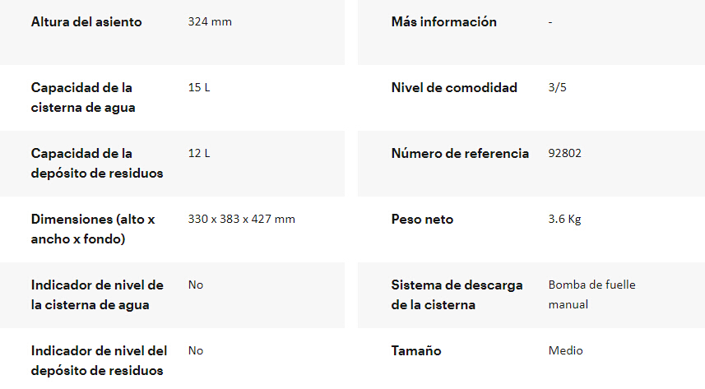
Task: Select the 15 L water tank value
Action: pyautogui.click(x=199, y=87)
